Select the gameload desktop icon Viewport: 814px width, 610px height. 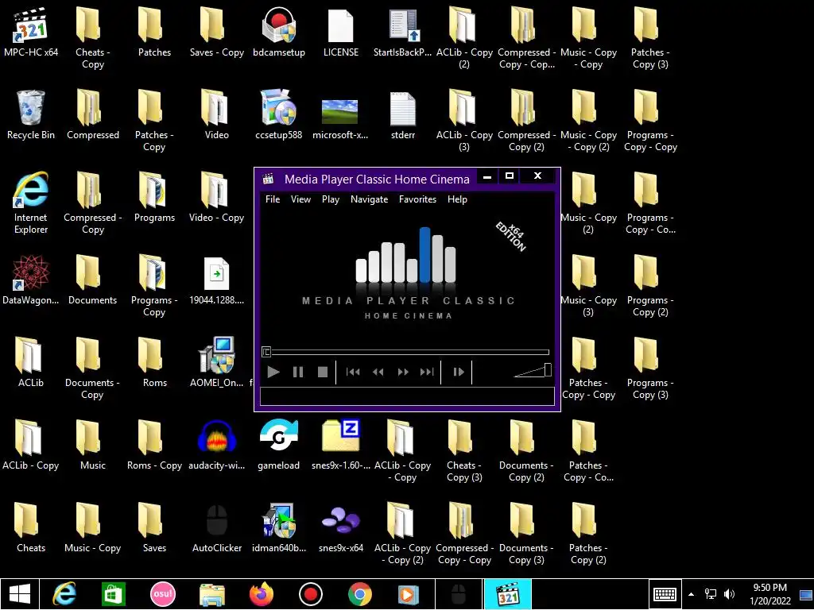(279, 445)
